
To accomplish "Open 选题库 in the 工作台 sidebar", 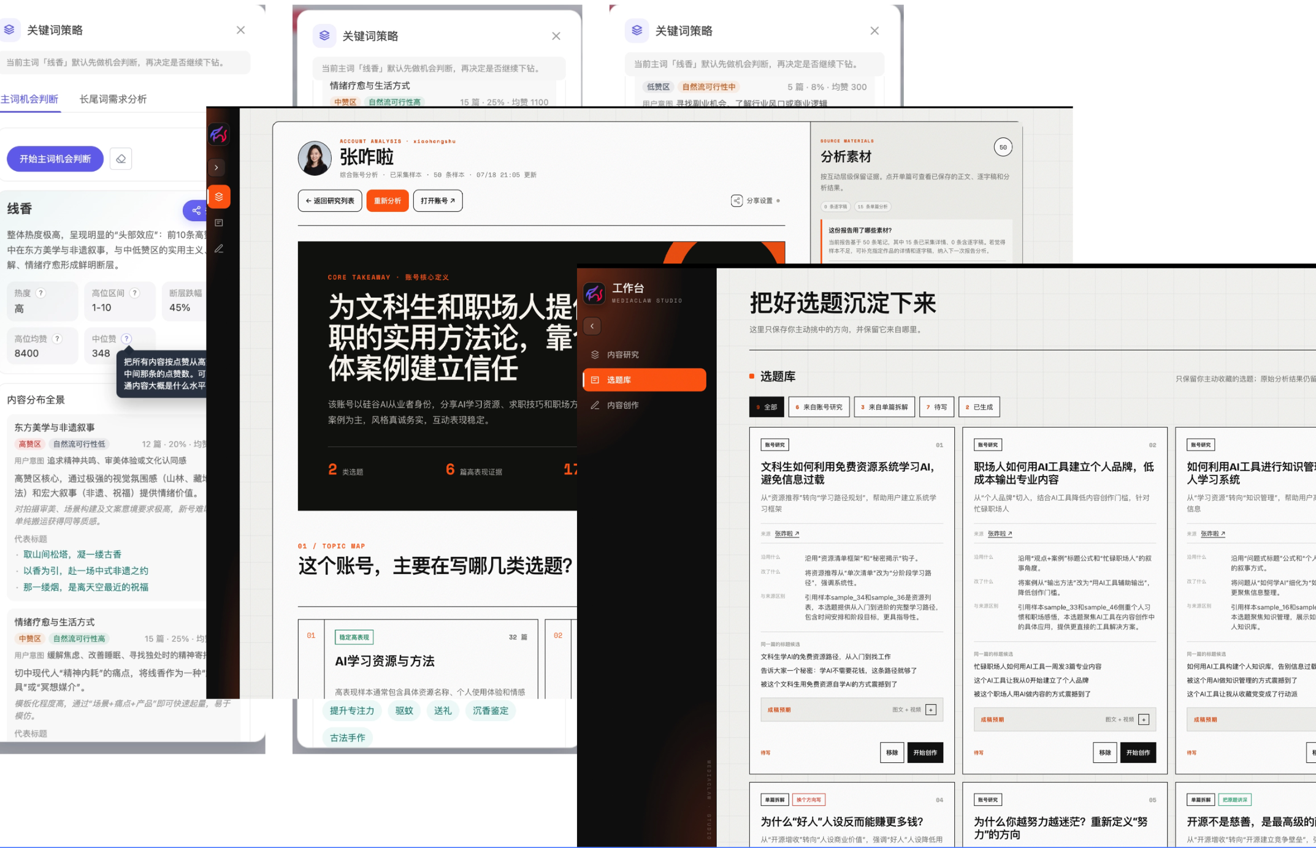I will click(645, 380).
